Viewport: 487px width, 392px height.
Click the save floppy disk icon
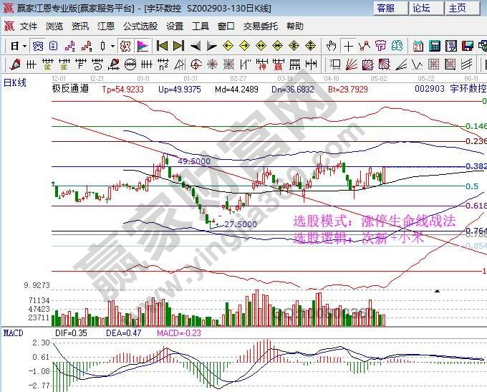point(469,46)
